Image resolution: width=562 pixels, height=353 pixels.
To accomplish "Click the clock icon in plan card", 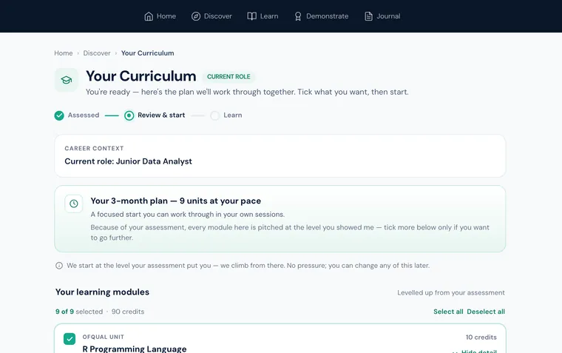I will (x=74, y=204).
